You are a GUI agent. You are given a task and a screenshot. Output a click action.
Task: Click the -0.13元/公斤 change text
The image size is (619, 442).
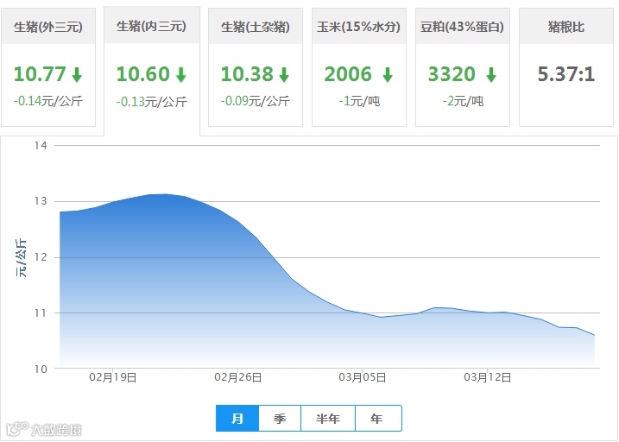[x=152, y=102]
